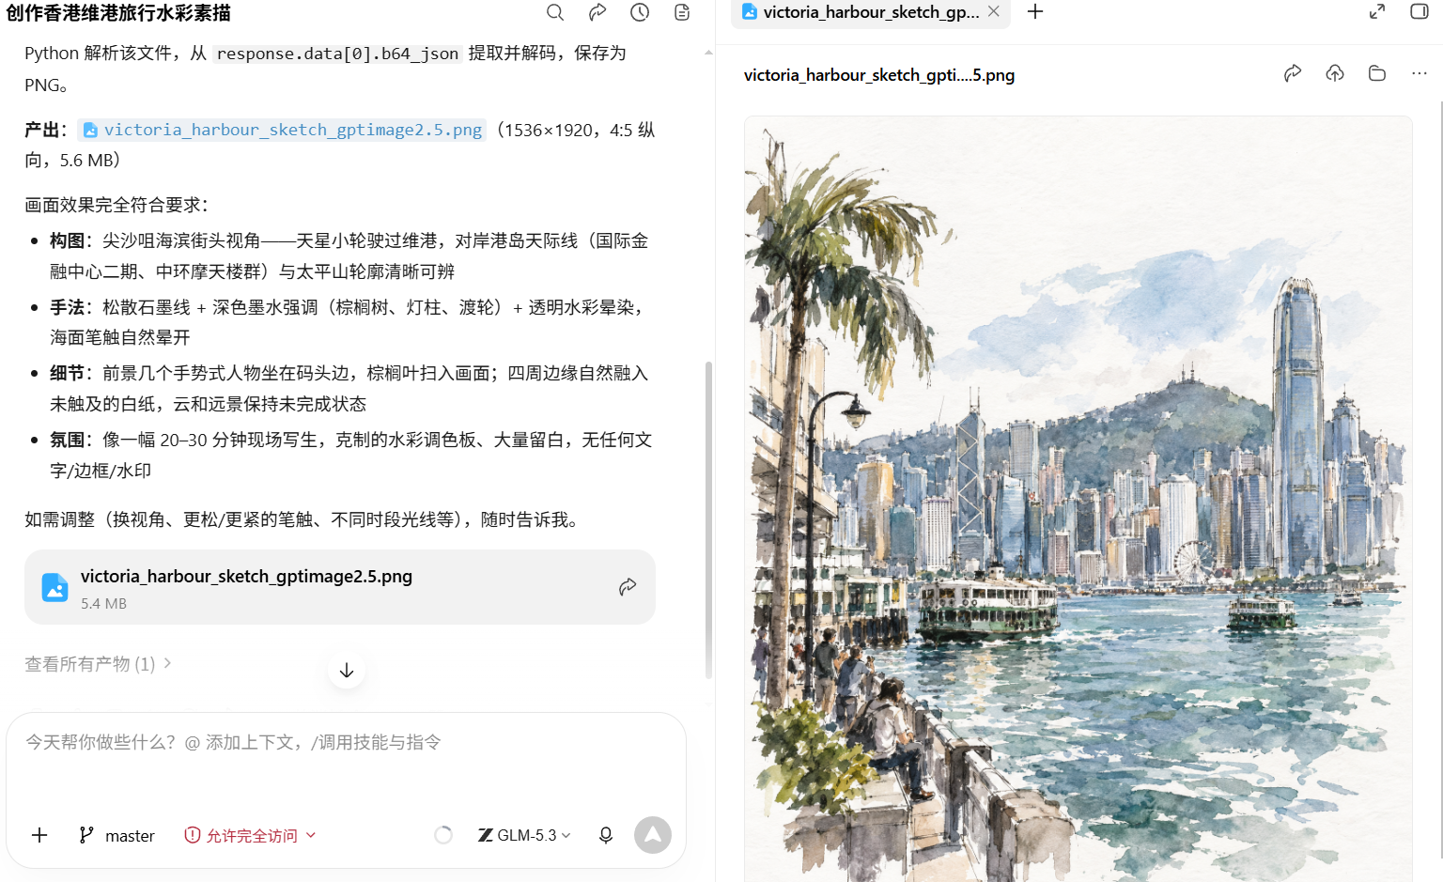Expand the preview panel to fullscreen
The image size is (1443, 882).
click(x=1377, y=11)
